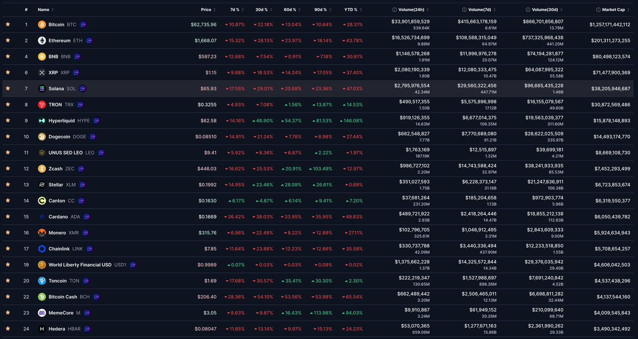Toggle the watchlist star for Hyperliquid
The height and width of the screenshot is (339, 638).
click(x=8, y=120)
